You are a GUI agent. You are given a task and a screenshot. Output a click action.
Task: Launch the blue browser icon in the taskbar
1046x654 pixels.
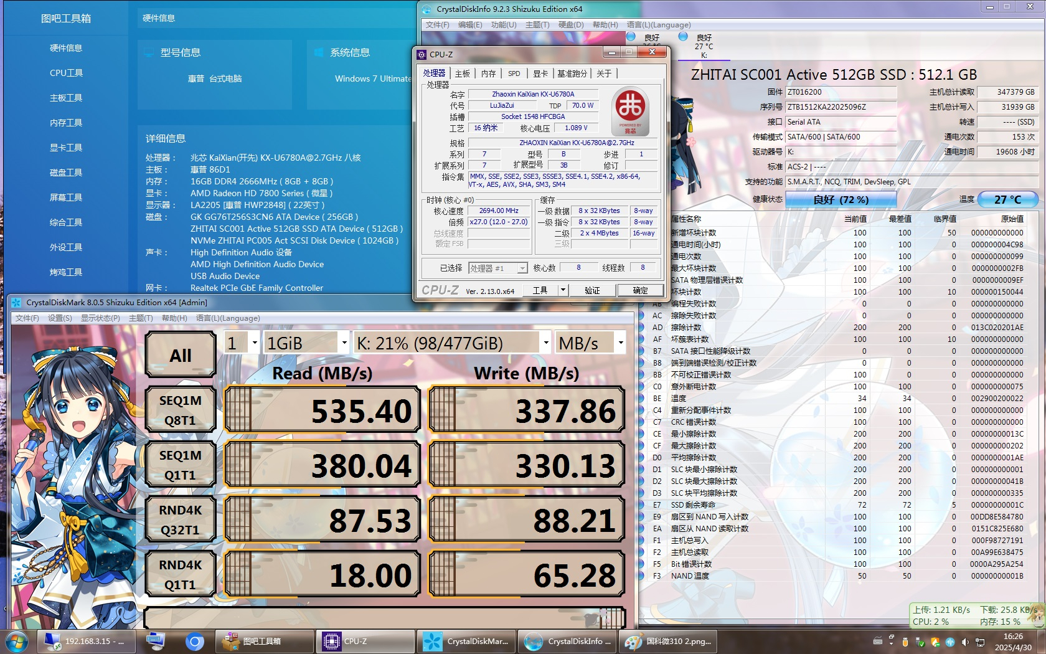195,641
